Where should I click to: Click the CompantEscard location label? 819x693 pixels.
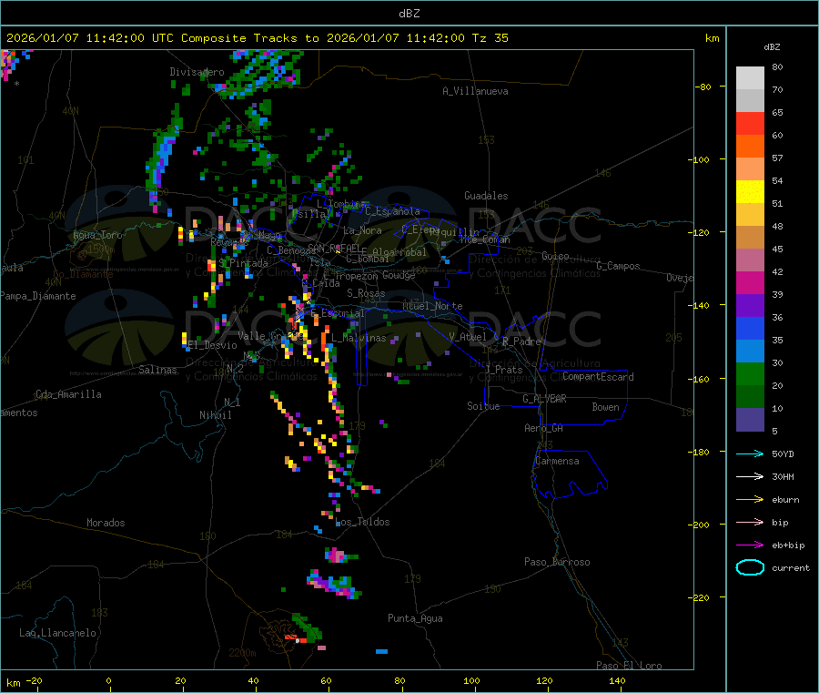click(598, 377)
